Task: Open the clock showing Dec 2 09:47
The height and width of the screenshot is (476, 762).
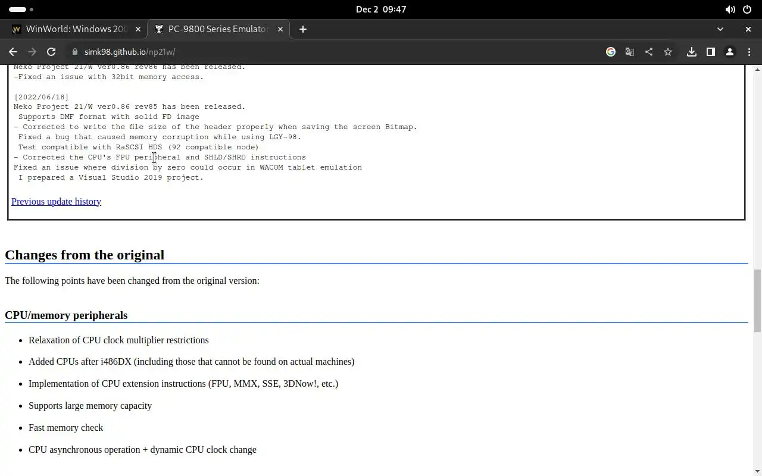Action: coord(381,10)
